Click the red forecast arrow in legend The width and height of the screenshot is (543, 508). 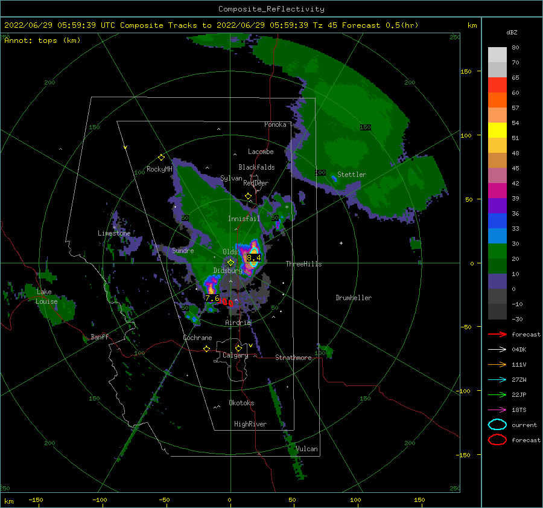(497, 334)
